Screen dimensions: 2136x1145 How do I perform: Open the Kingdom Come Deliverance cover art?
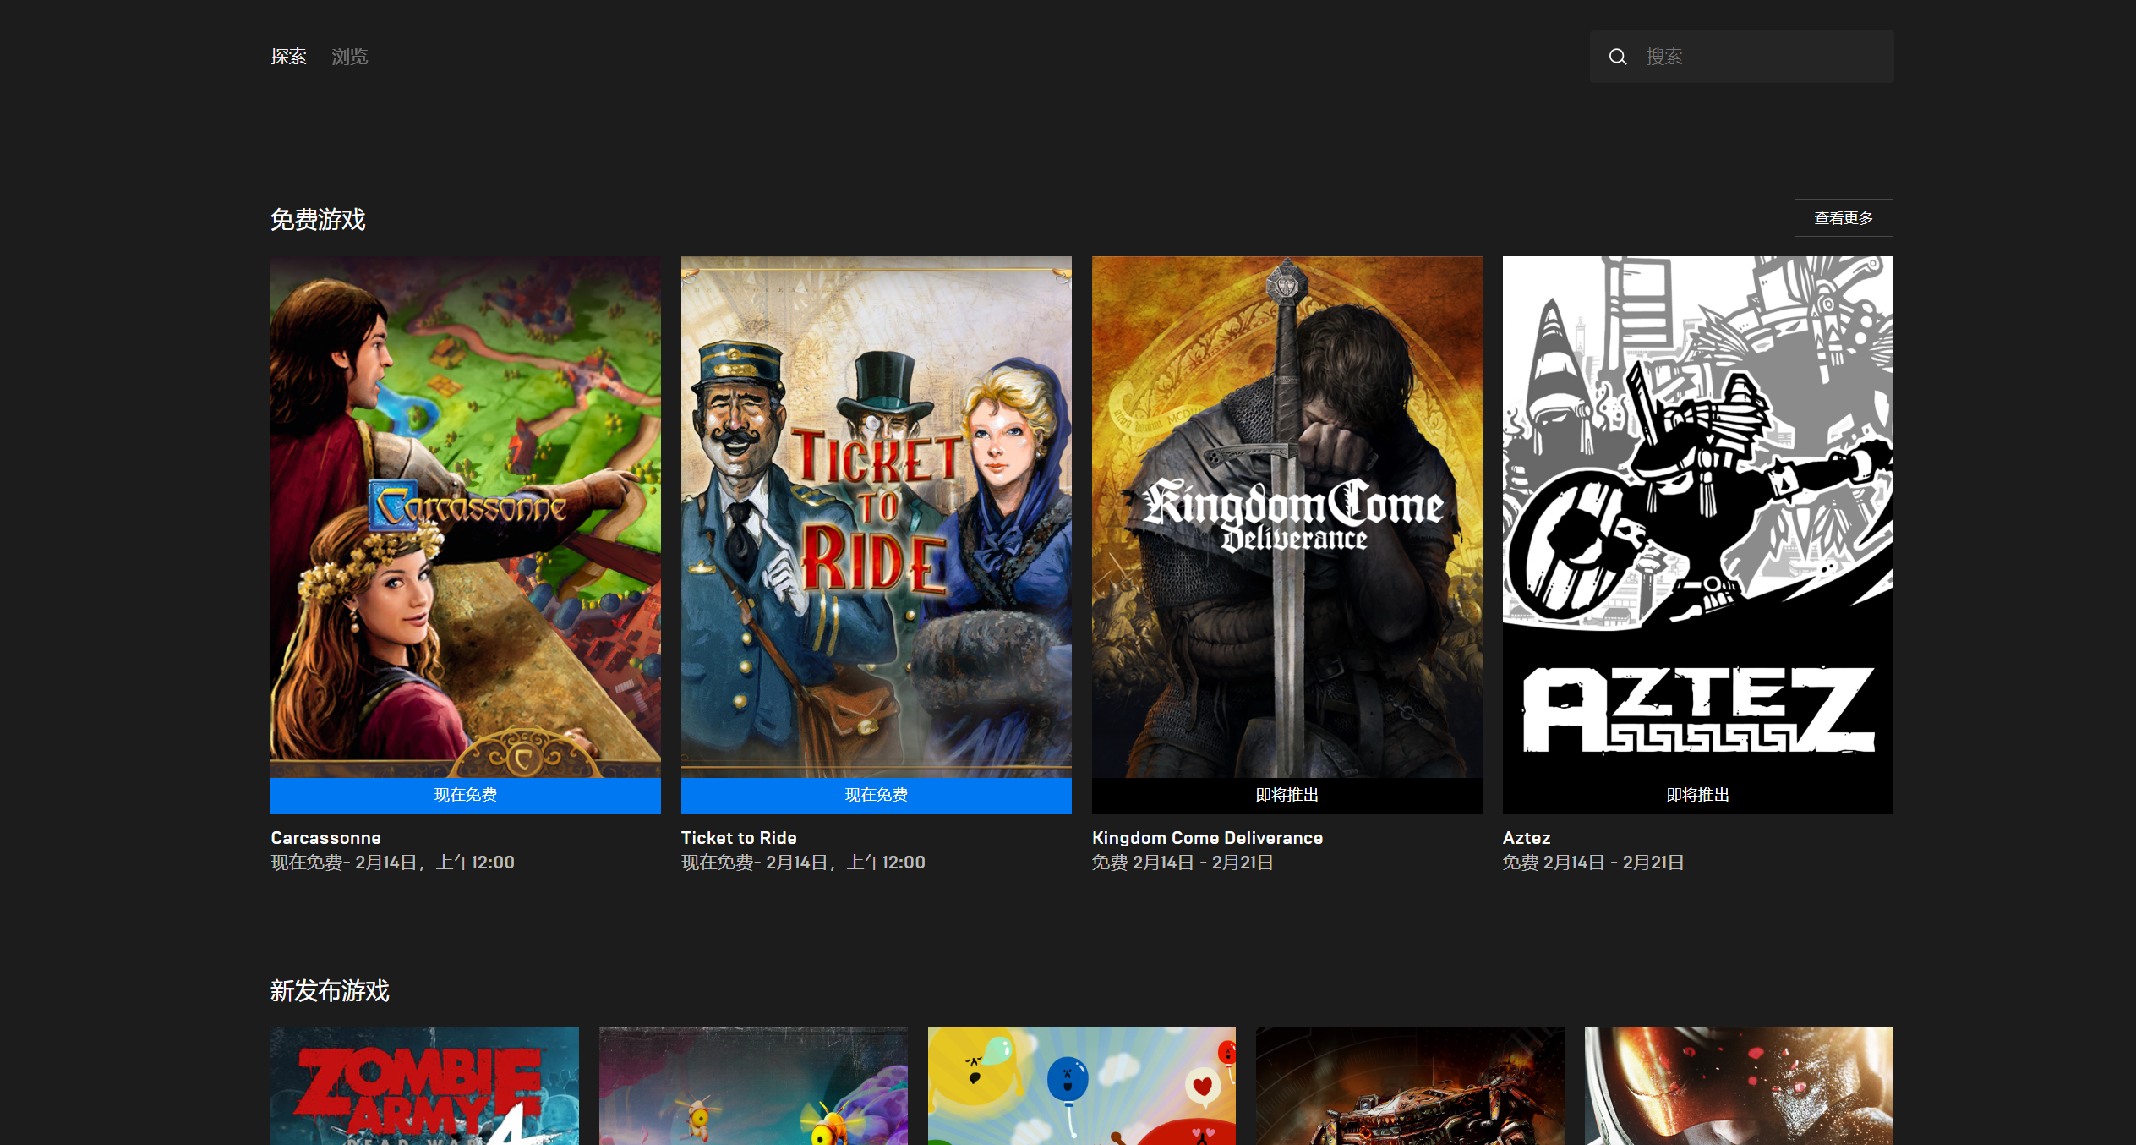pyautogui.click(x=1287, y=517)
